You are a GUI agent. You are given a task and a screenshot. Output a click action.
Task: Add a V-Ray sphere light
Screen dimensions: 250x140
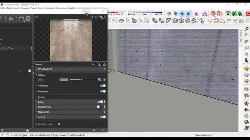tap(216, 21)
